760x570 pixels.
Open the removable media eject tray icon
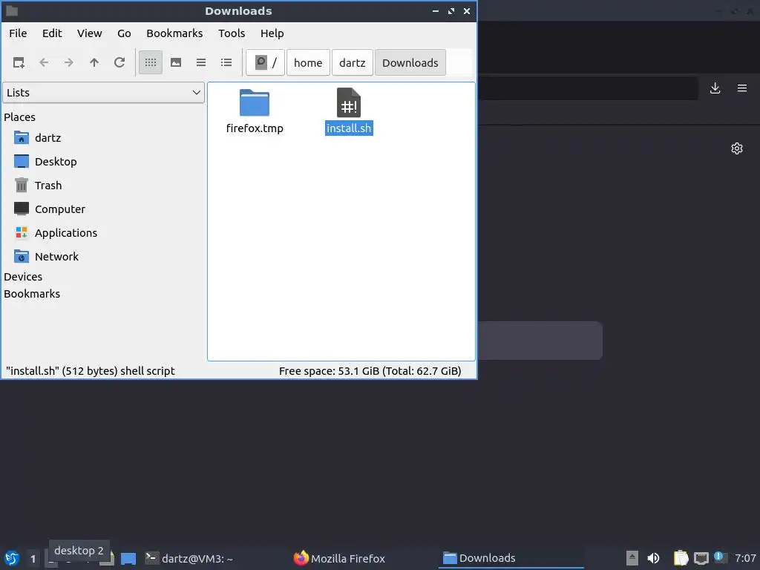pyautogui.click(x=632, y=558)
